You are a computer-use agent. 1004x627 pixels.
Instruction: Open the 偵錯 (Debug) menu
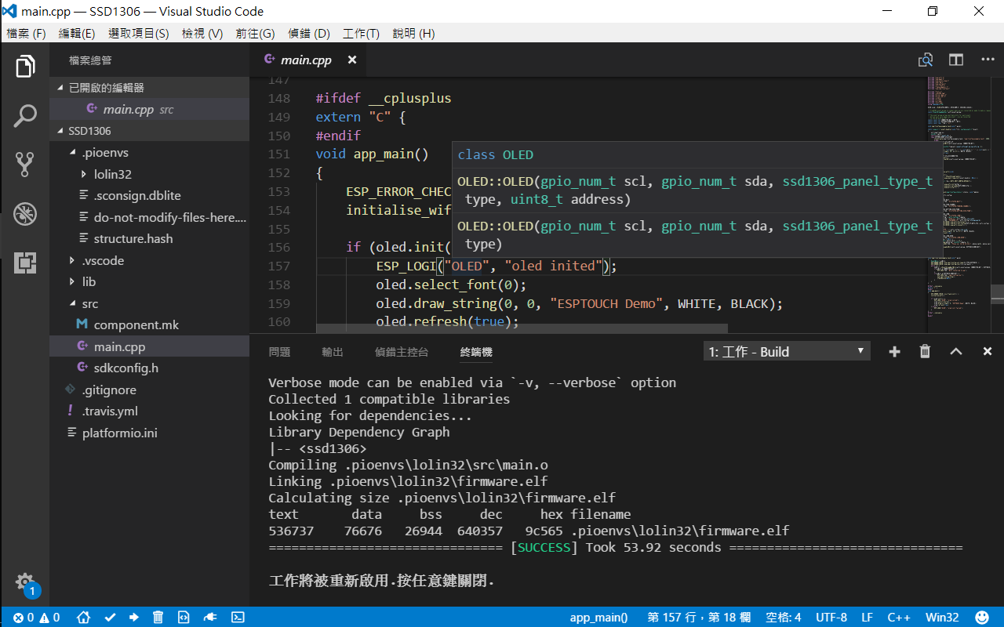(309, 33)
